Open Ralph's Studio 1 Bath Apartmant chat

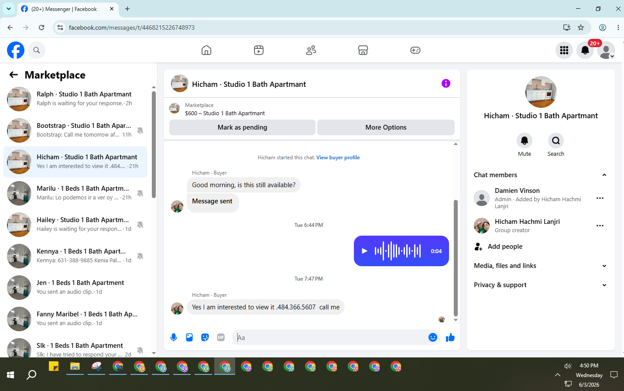[x=75, y=99]
